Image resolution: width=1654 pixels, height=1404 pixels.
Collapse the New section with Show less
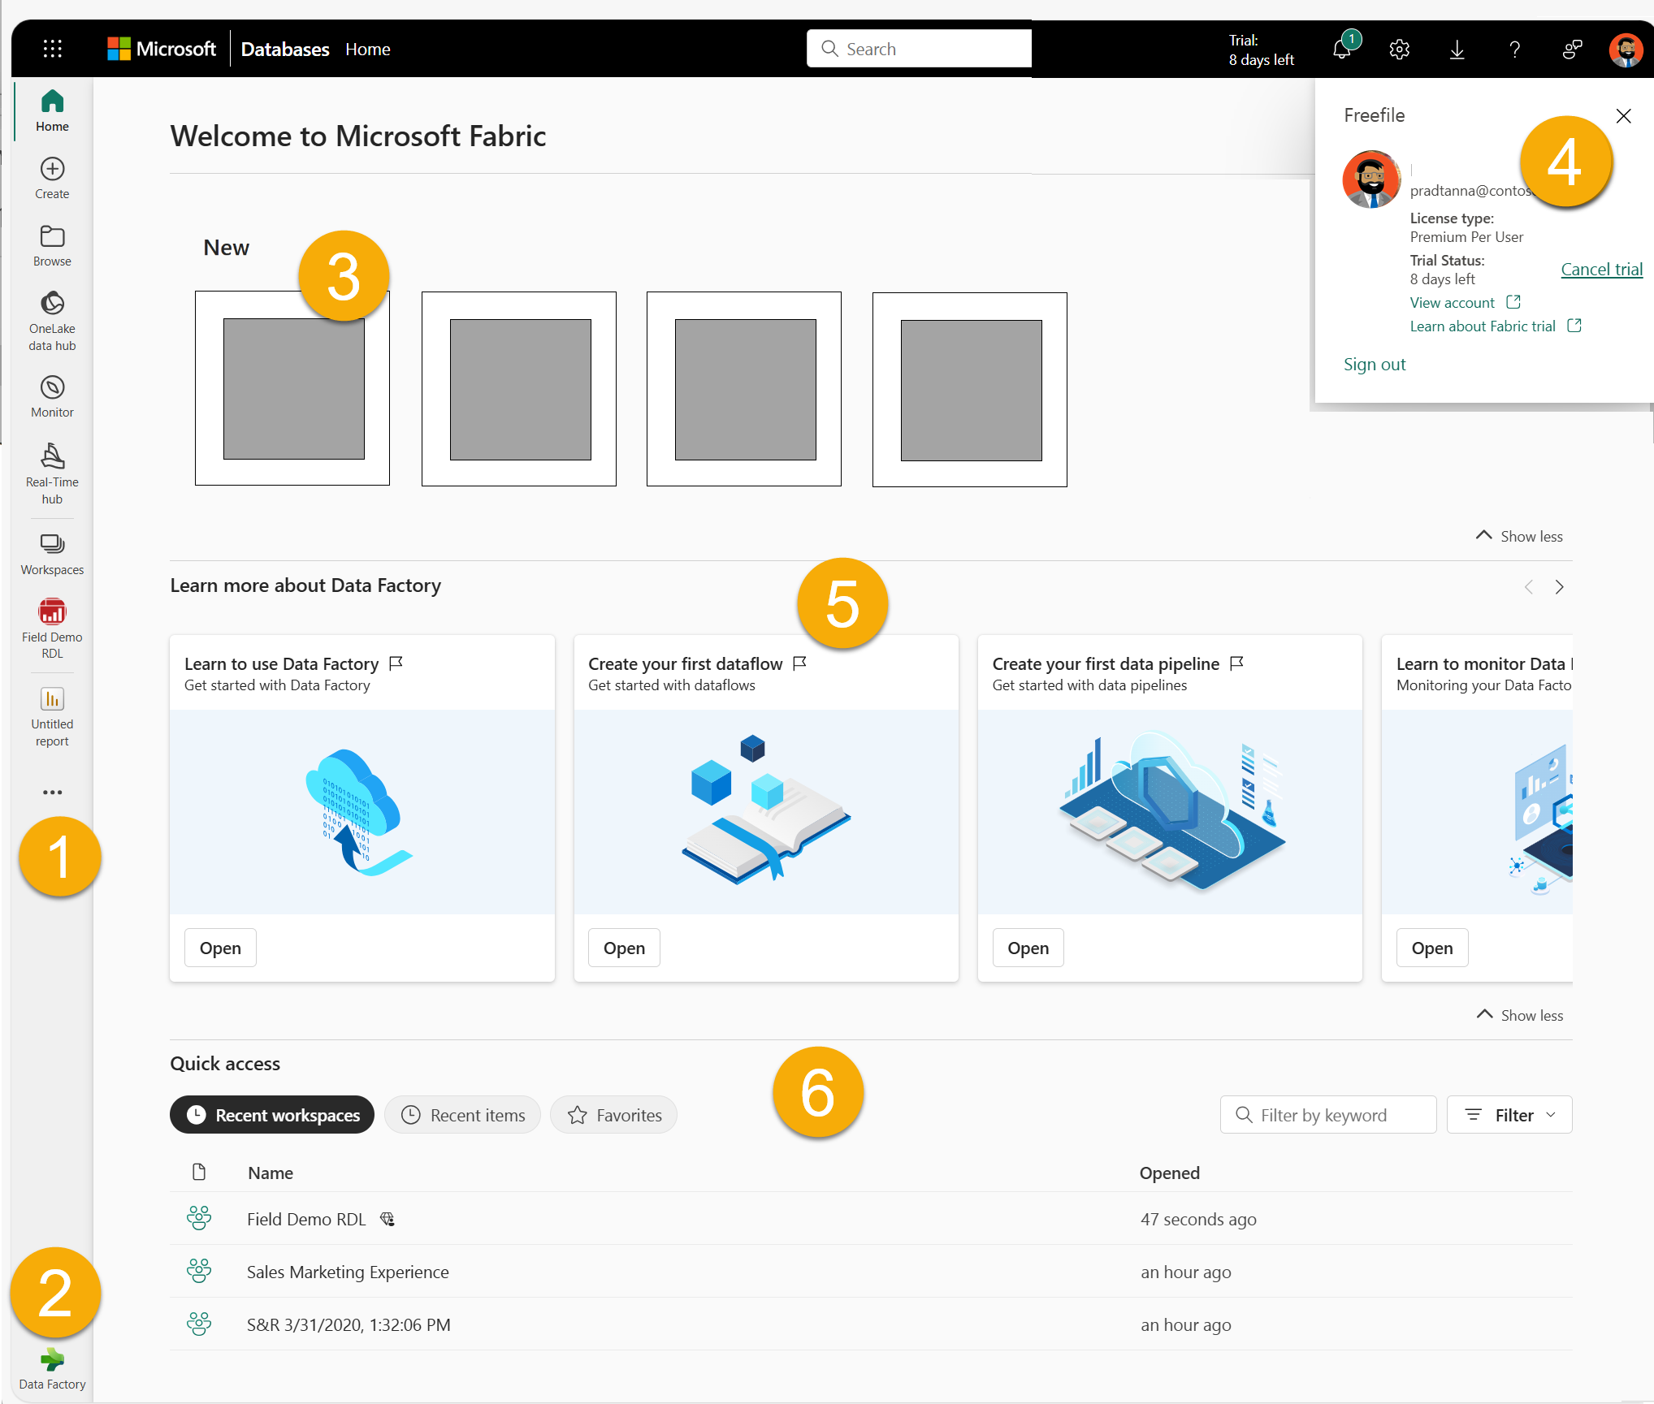pos(1518,535)
